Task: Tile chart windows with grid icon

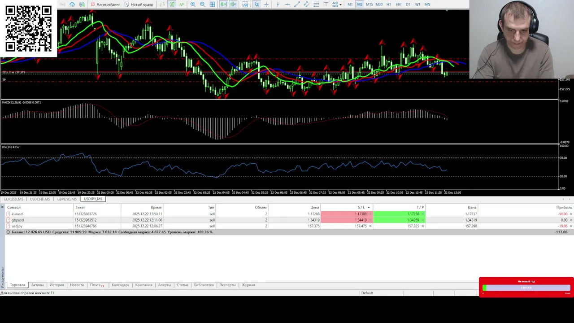Action: pyautogui.click(x=212, y=4)
